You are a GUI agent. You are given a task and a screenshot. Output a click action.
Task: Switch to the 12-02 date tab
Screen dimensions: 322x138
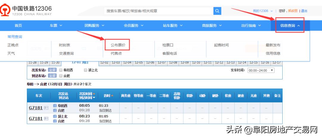pyautogui.click(x=104, y=63)
